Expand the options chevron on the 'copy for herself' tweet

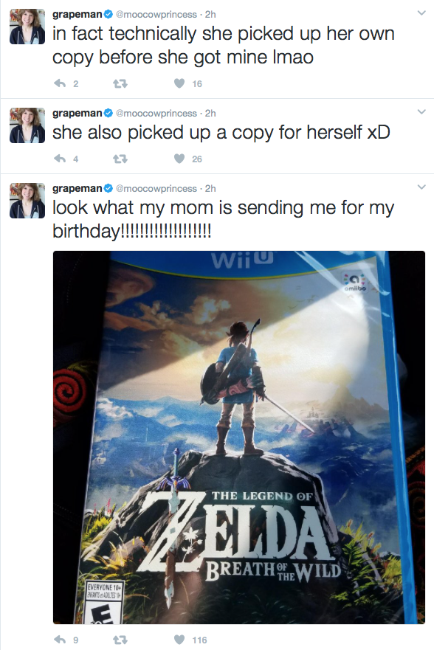(x=421, y=112)
